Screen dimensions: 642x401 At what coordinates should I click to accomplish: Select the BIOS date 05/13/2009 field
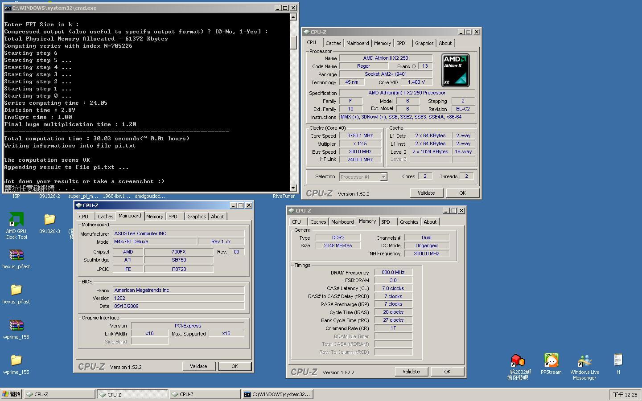178,306
